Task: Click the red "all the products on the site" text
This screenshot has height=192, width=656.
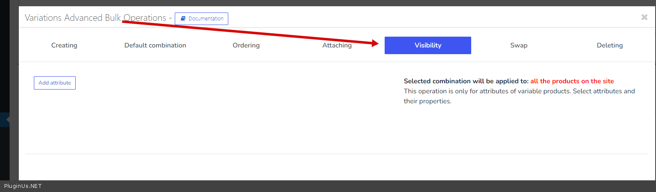Action: coord(572,81)
